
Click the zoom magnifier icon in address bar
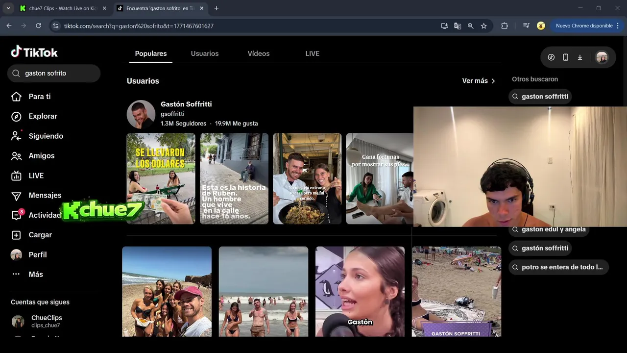[471, 26]
